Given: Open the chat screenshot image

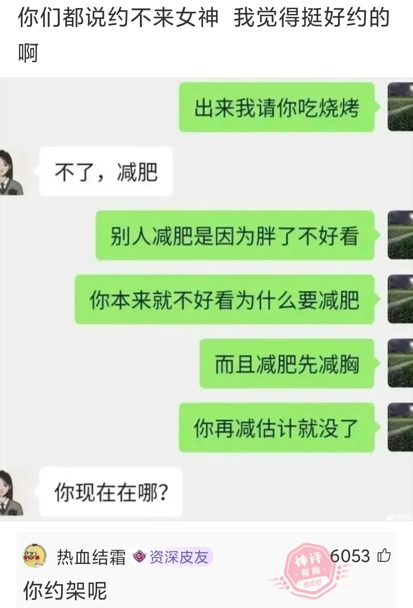Looking at the screenshot, I should tap(206, 299).
